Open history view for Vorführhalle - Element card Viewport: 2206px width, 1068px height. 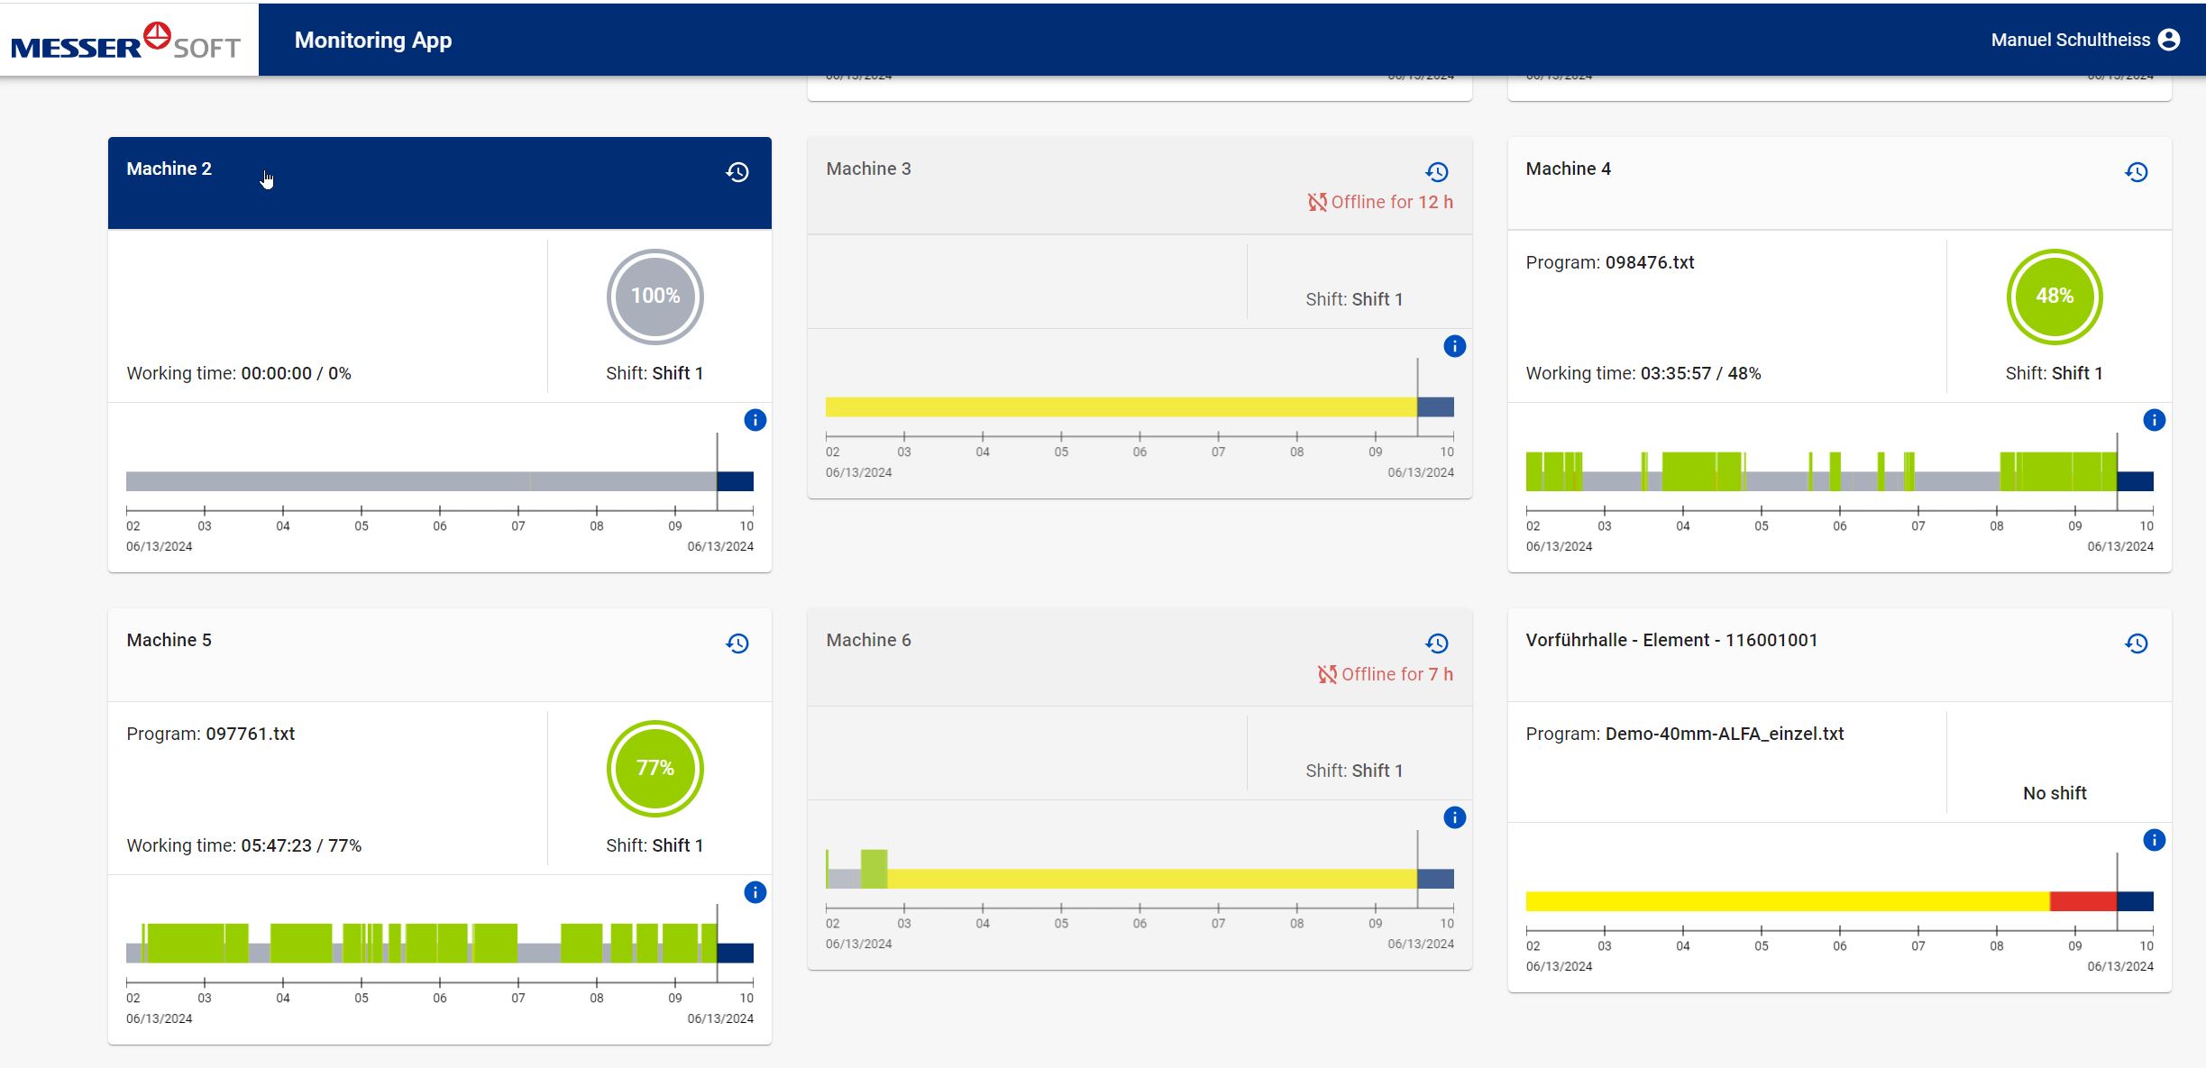[2137, 644]
